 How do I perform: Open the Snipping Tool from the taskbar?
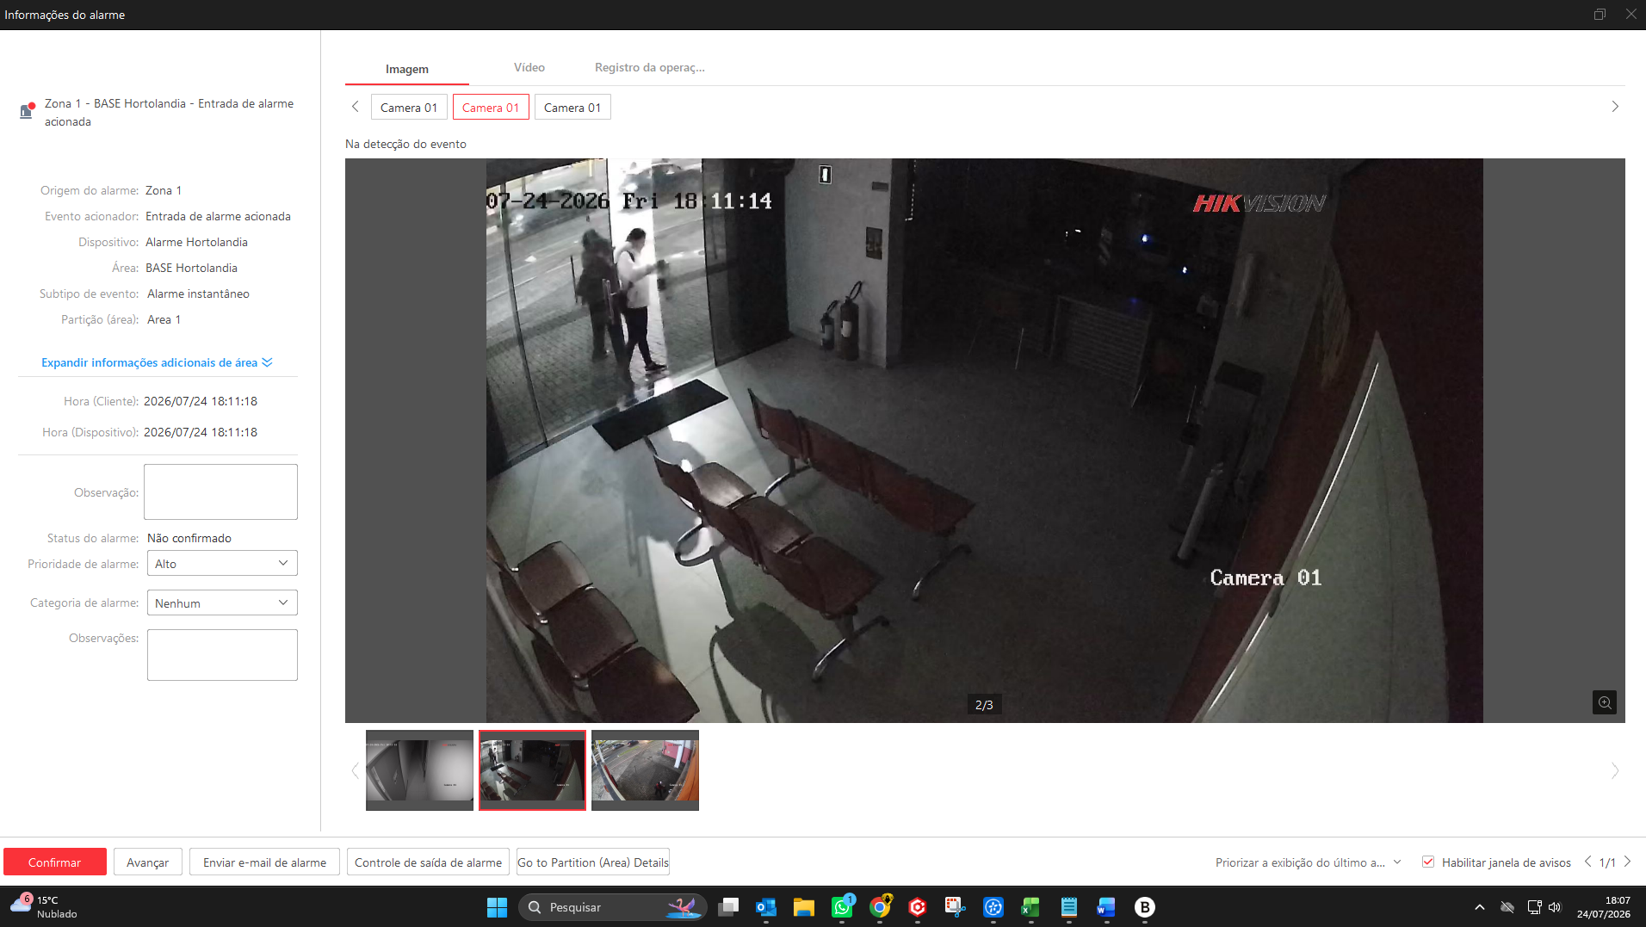pos(955,907)
